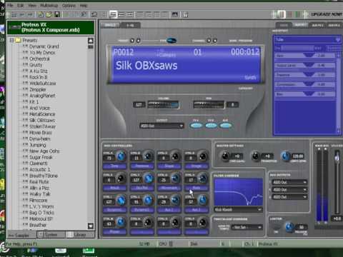The width and height of the screenshot is (343, 257).
Task: Click the master transpose knob
Action: 256,156
